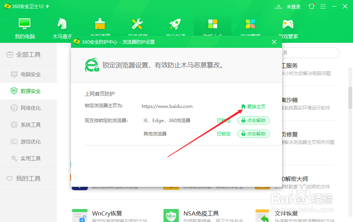Select 系统工具 in the sidebar

coord(28,125)
